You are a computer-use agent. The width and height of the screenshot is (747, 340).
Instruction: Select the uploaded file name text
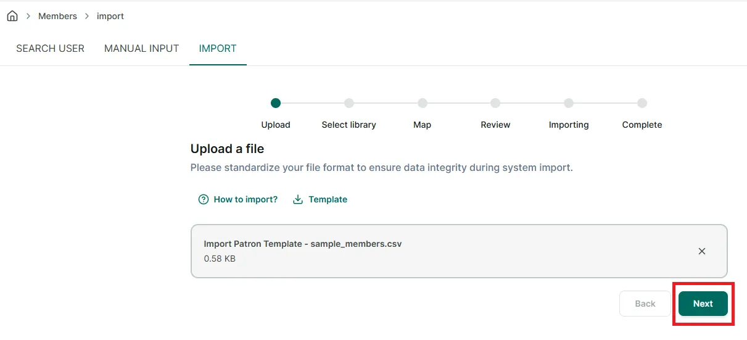pyautogui.click(x=303, y=244)
